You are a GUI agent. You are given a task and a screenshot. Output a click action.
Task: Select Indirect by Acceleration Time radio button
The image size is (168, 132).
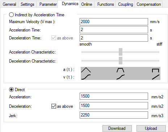pyautogui.click(x=11, y=15)
